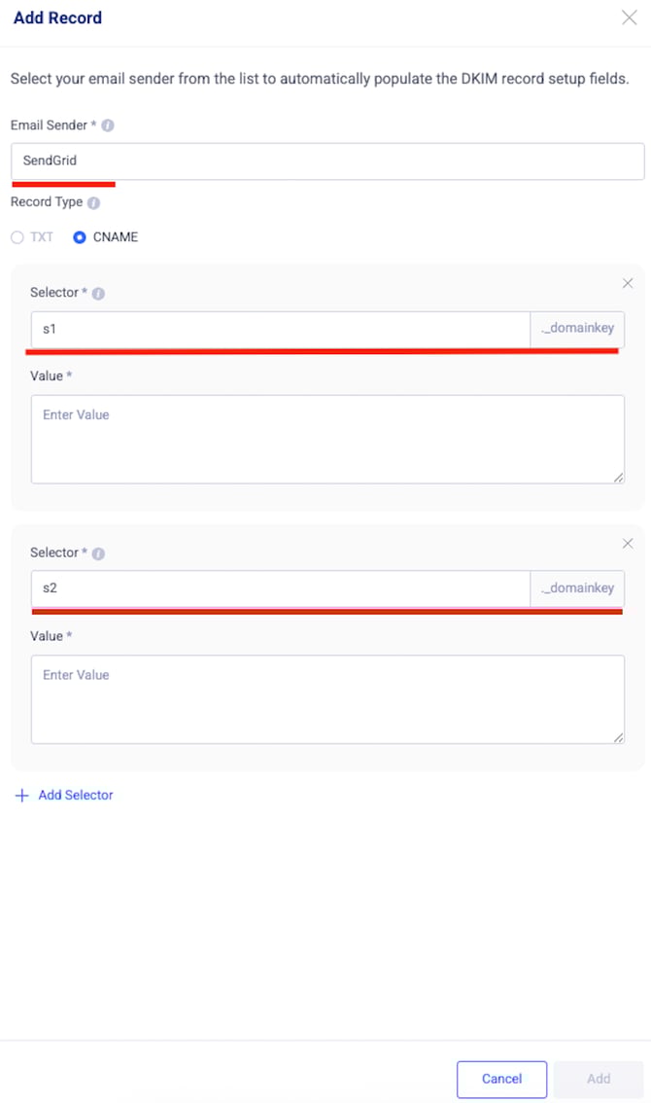Click the first Selector info icon
This screenshot has height=1103, width=651.
click(x=98, y=294)
